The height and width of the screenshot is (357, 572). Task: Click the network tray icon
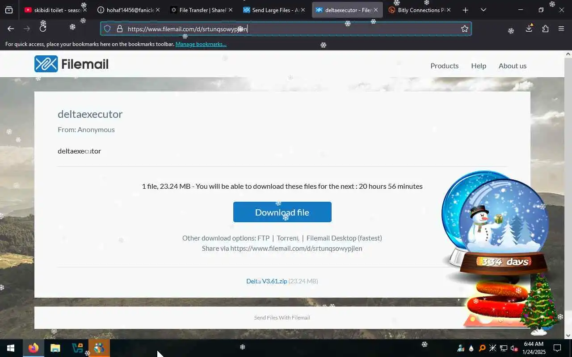(504, 348)
